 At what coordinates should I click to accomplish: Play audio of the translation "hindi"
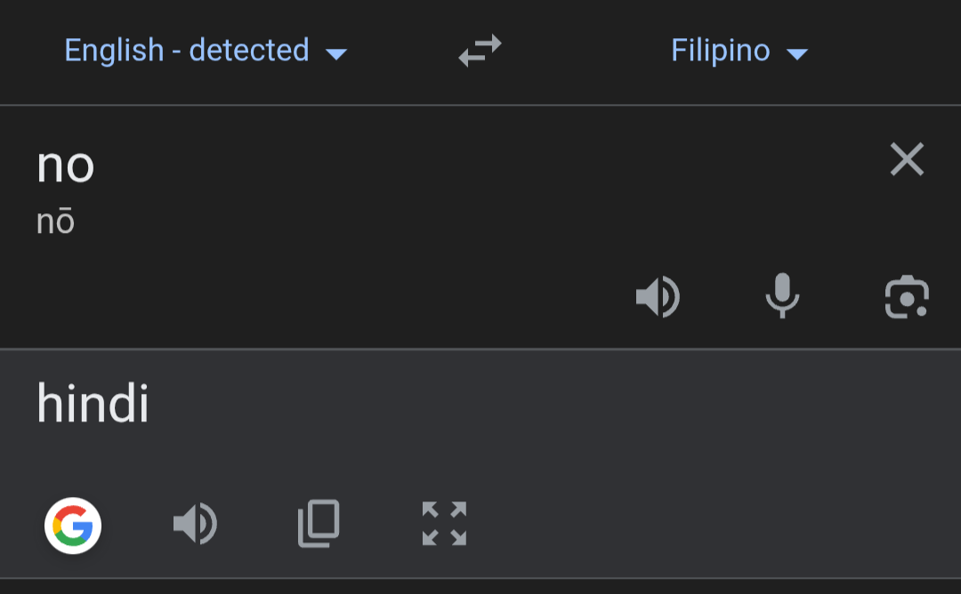(195, 524)
